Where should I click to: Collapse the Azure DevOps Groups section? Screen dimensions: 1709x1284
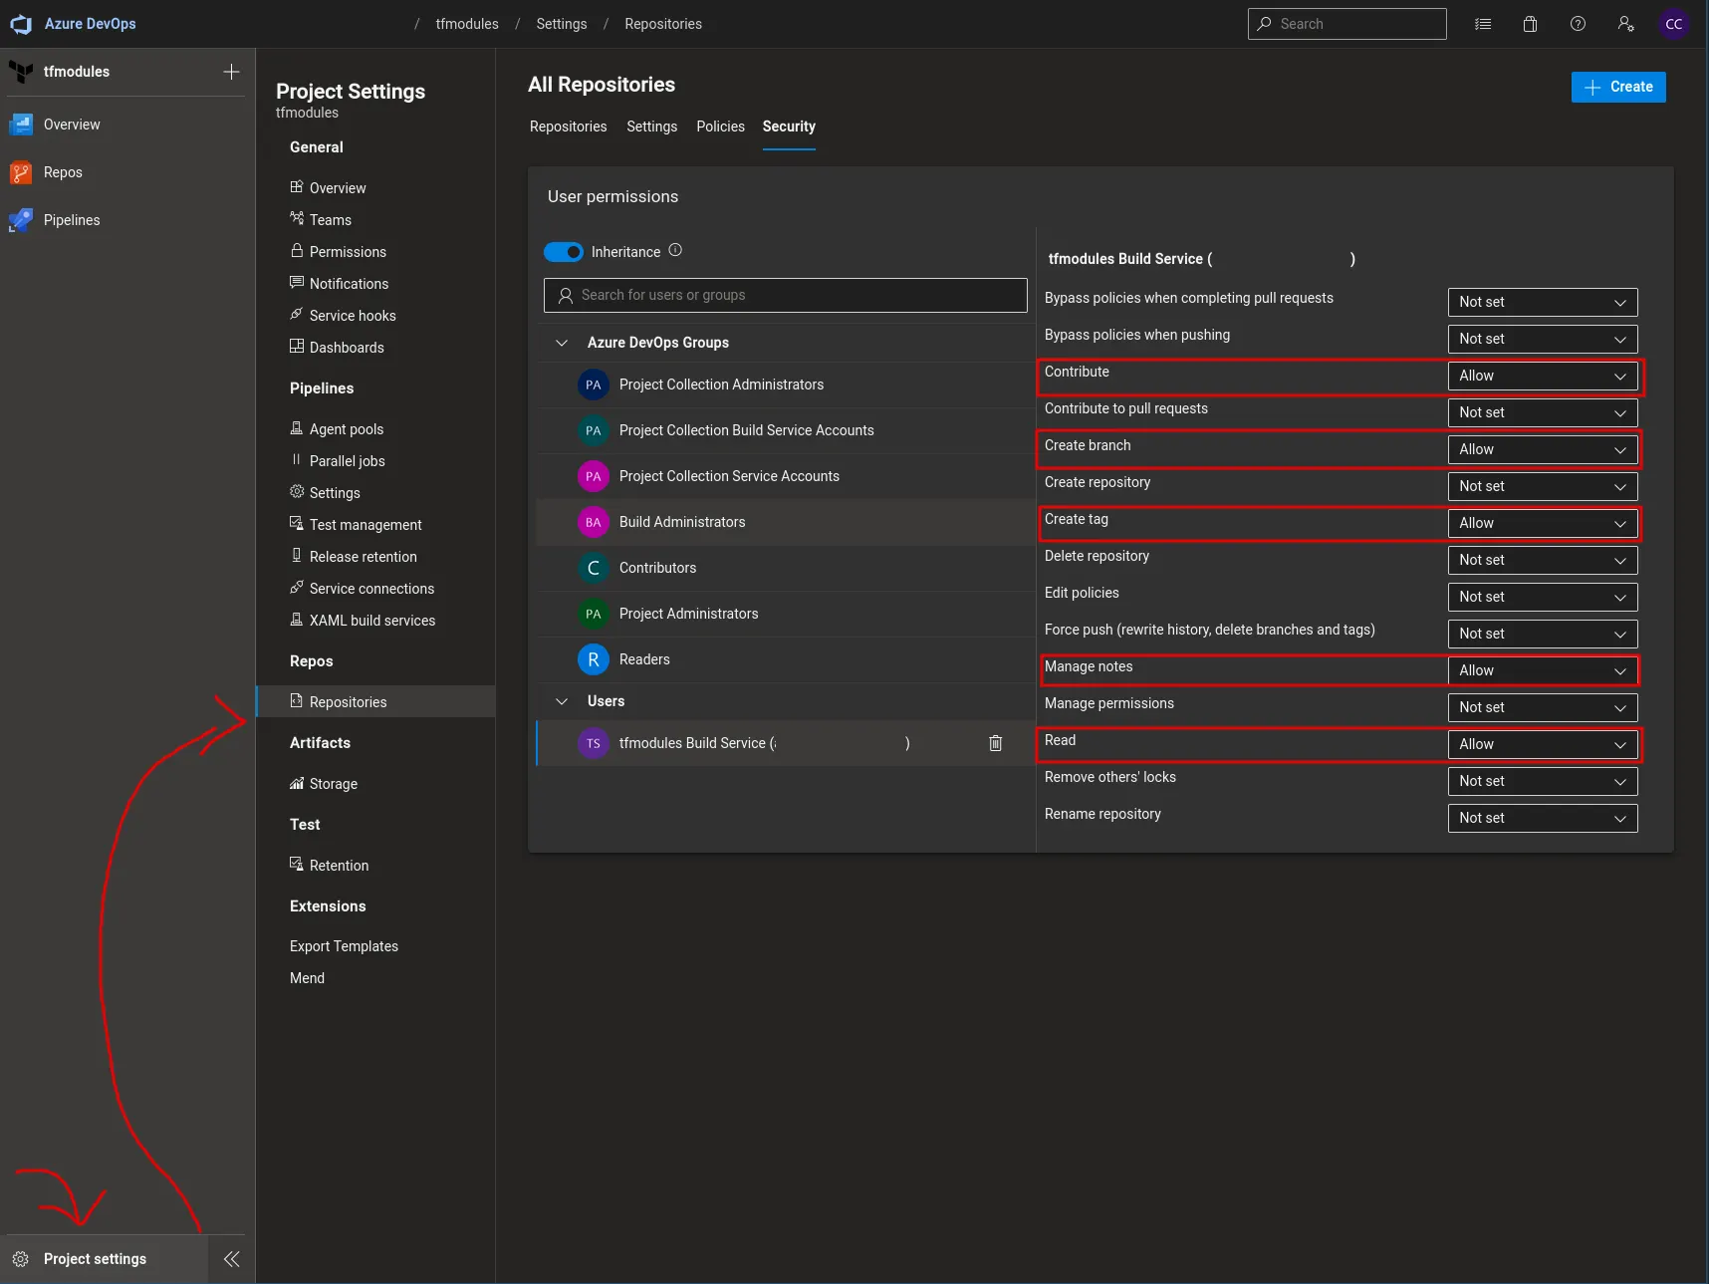[562, 343]
